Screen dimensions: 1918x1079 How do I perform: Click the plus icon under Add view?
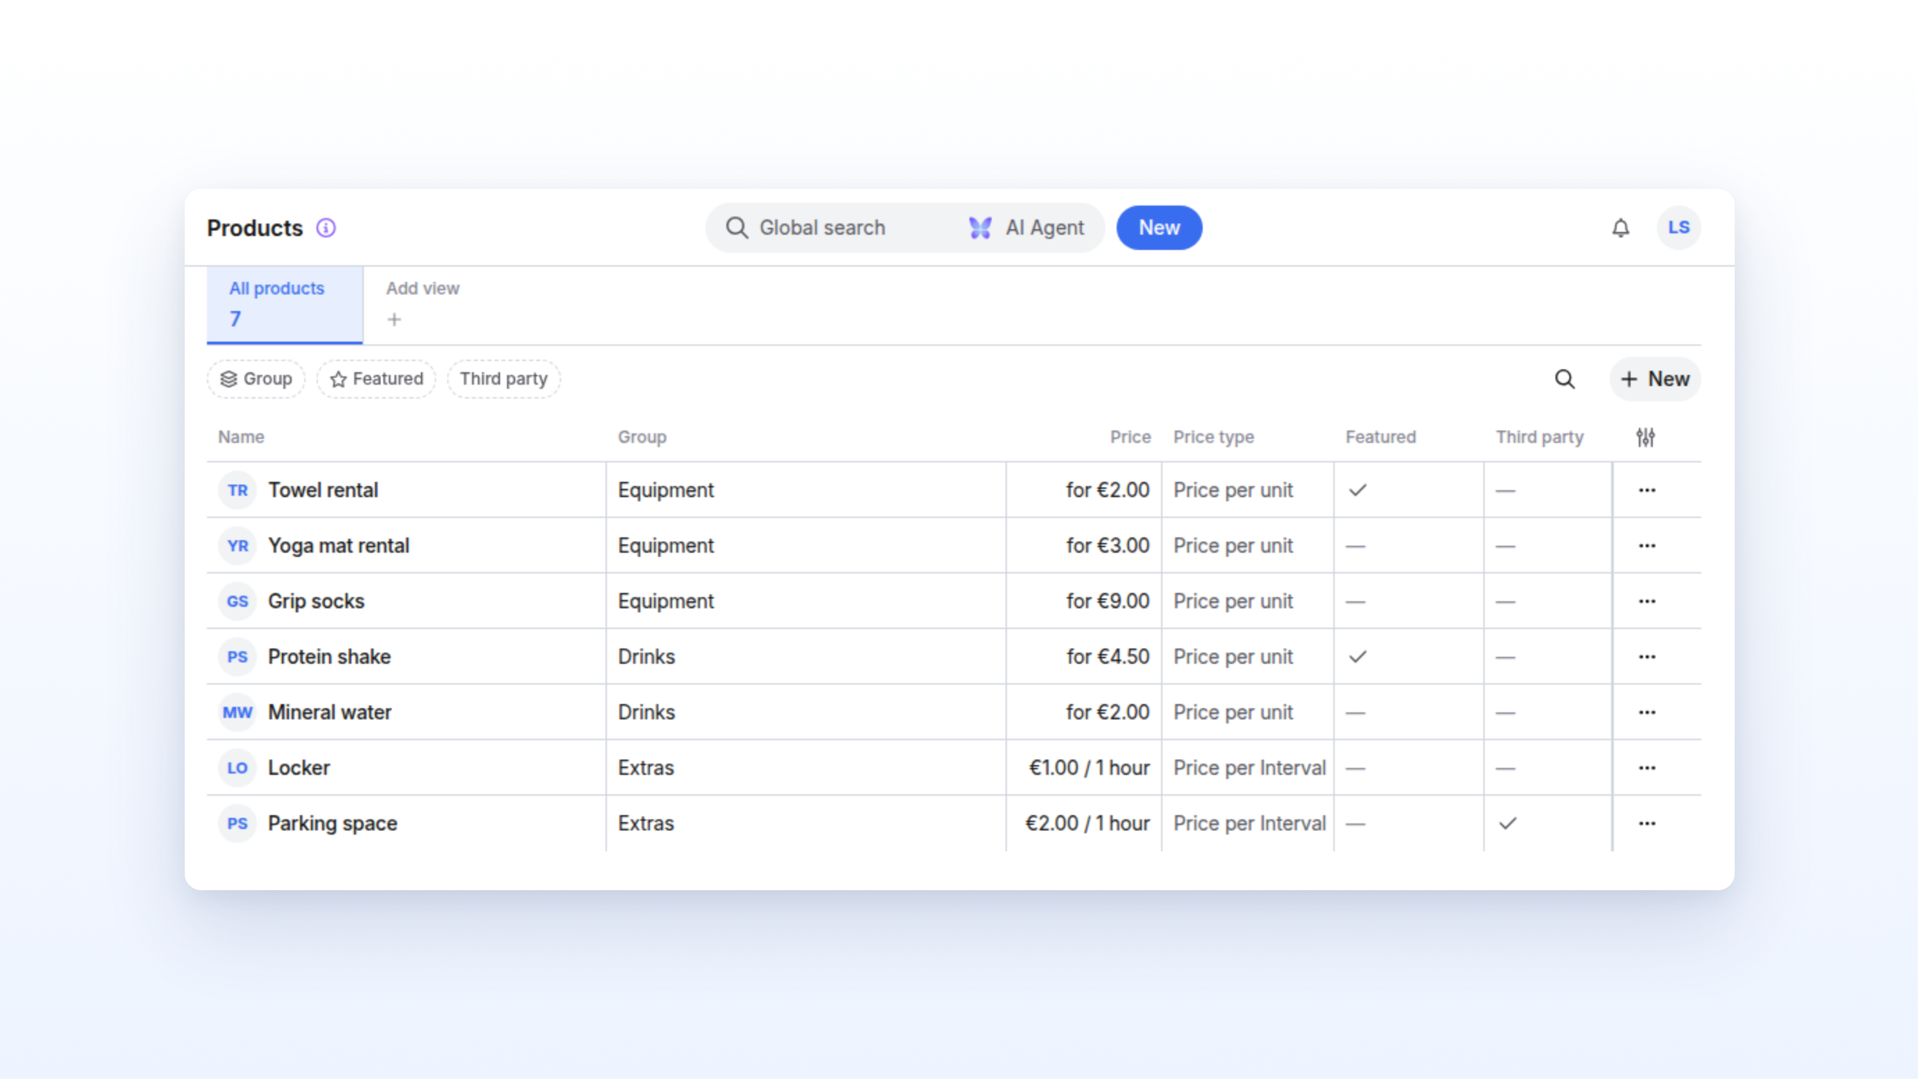394,319
